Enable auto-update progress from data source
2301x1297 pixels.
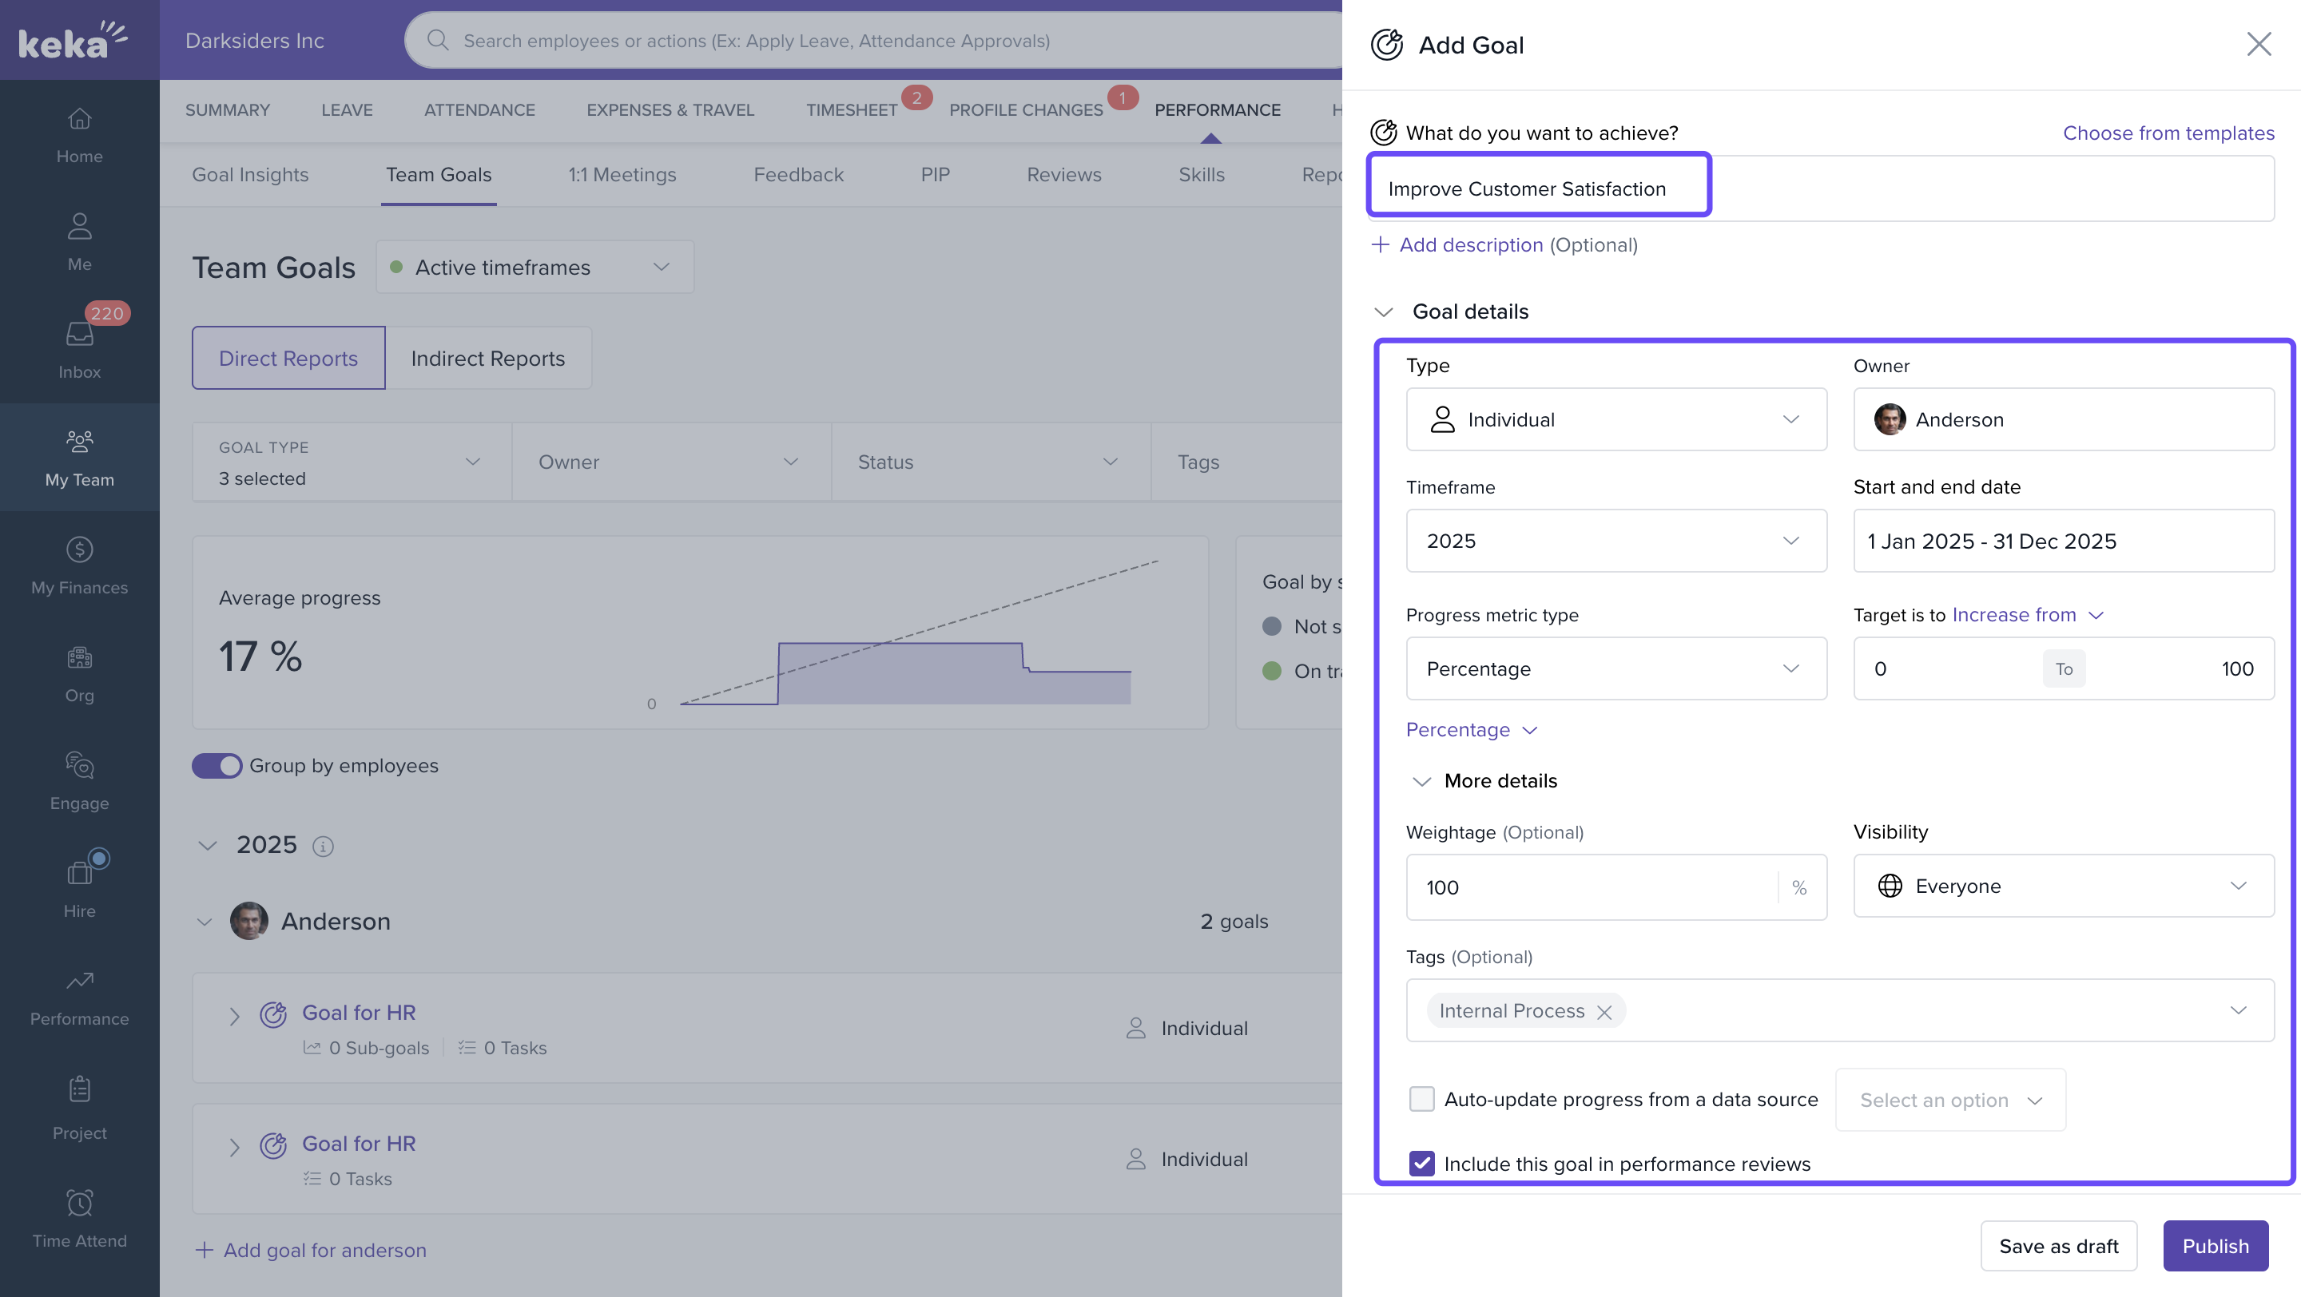[x=1421, y=1099]
